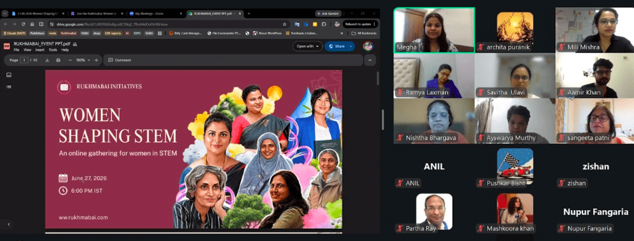The width and height of the screenshot is (634, 241).
Task: Switch to the Join the Rukhmabai Women tab
Action: [x=97, y=14]
